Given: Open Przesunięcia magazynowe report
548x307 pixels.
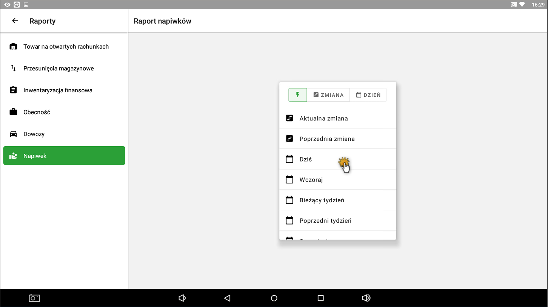Looking at the screenshot, I should pos(58,69).
